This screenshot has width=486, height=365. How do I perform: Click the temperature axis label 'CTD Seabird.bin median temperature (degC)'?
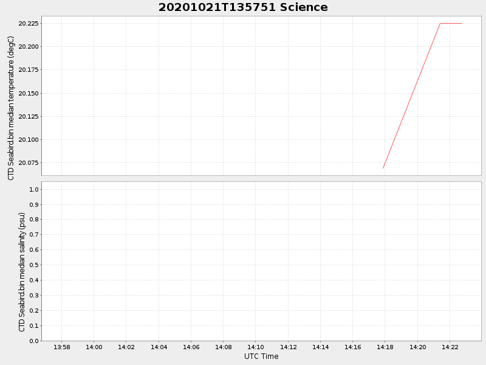click(11, 108)
